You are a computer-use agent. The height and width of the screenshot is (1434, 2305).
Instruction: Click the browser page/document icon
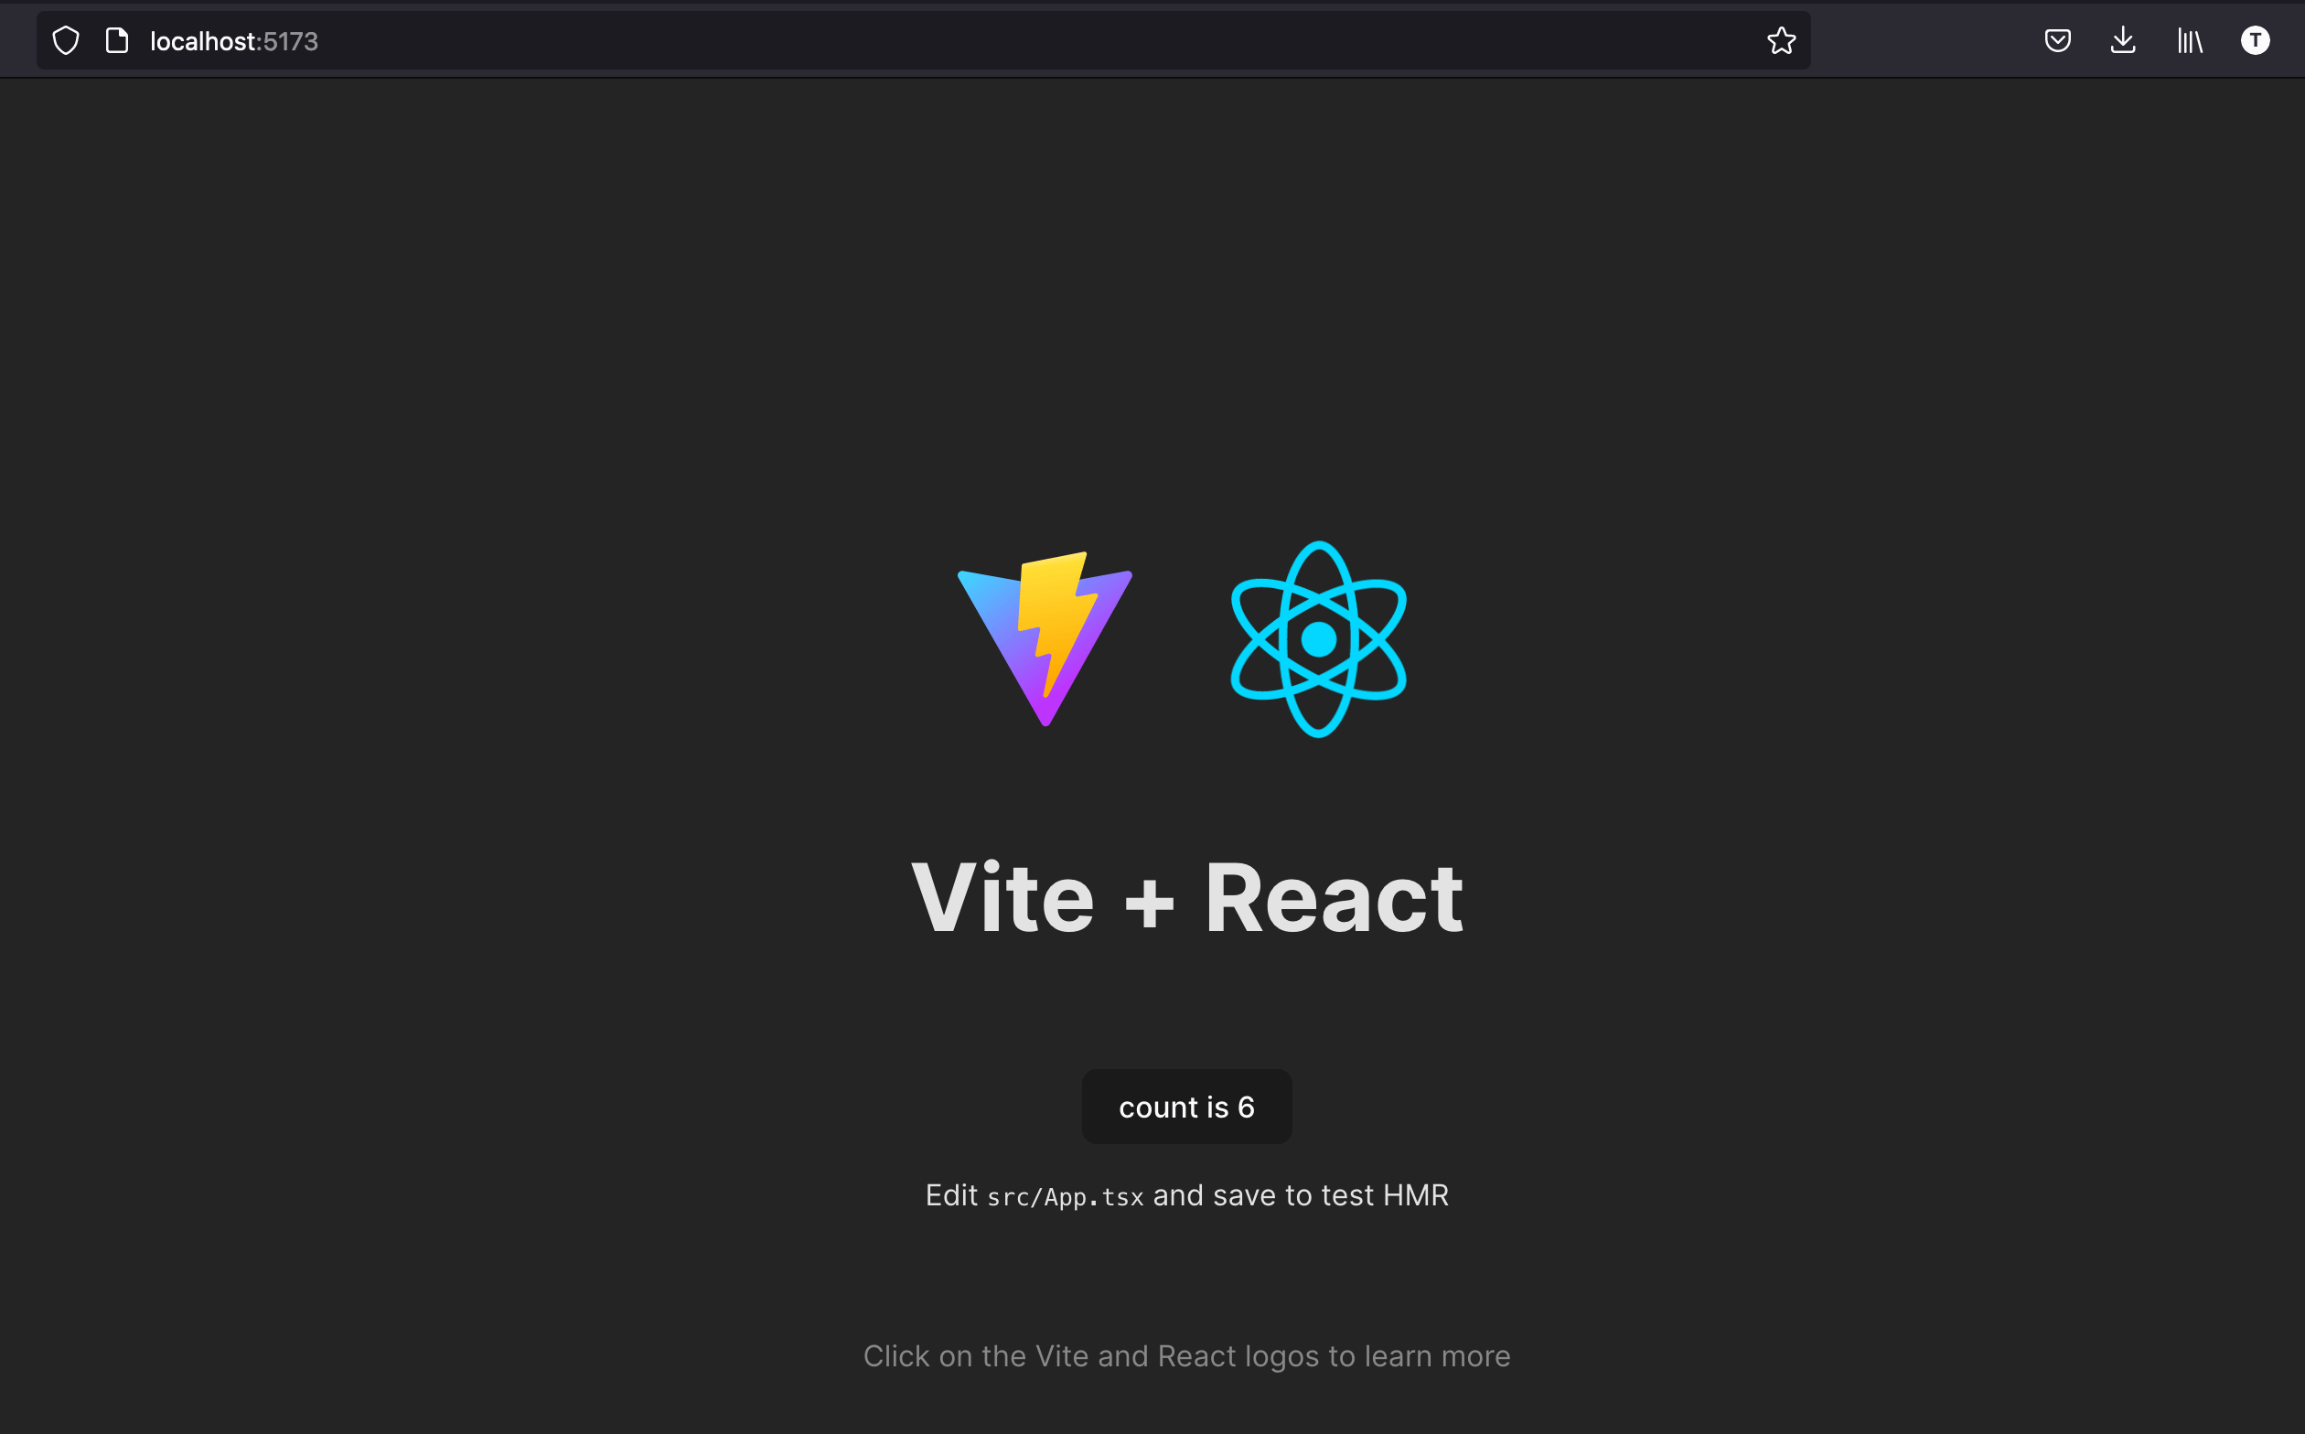(x=115, y=39)
